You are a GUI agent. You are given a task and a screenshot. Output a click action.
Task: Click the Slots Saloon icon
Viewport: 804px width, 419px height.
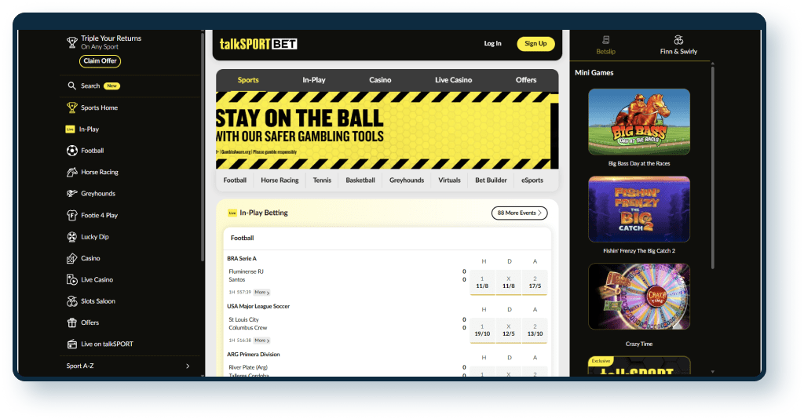click(x=71, y=301)
